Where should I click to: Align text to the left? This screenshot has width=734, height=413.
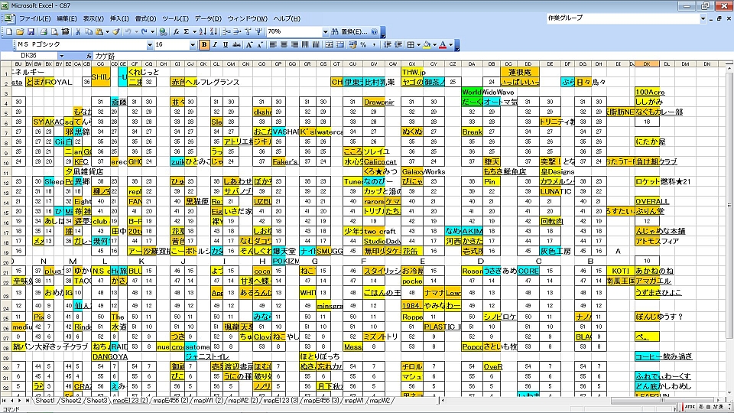(272, 45)
